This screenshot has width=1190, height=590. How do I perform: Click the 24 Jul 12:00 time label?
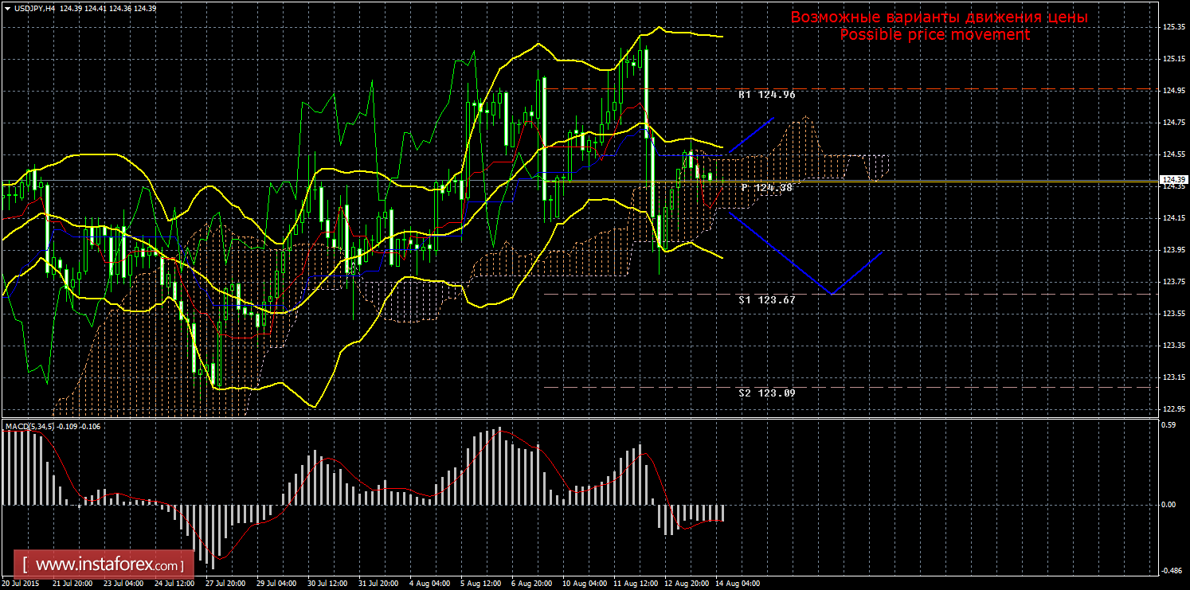[174, 584]
